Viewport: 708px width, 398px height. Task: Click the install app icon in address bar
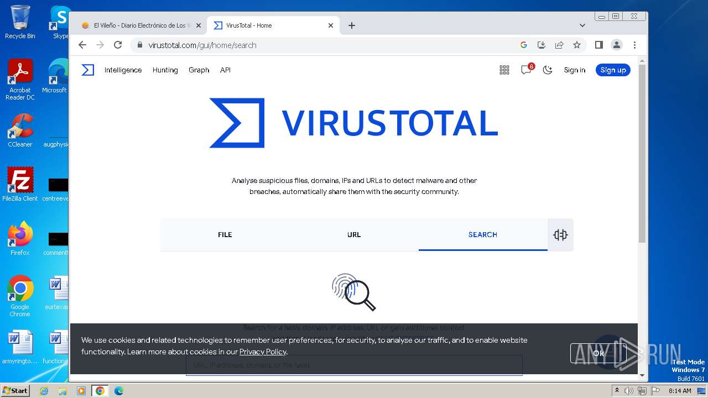tap(542, 45)
